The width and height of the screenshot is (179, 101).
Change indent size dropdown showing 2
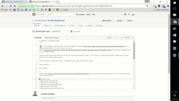(x=120, y=38)
